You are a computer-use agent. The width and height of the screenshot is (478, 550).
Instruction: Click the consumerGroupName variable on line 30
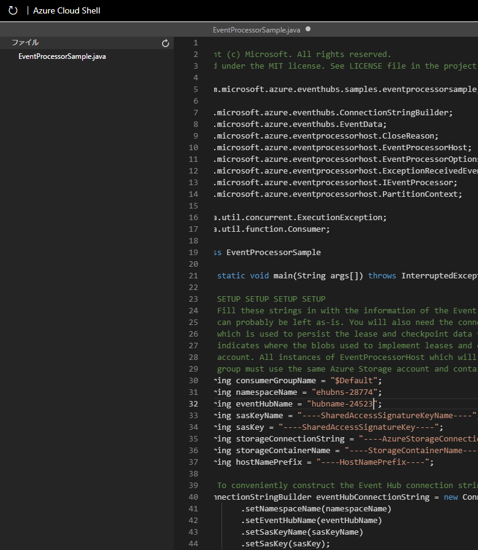(x=276, y=381)
